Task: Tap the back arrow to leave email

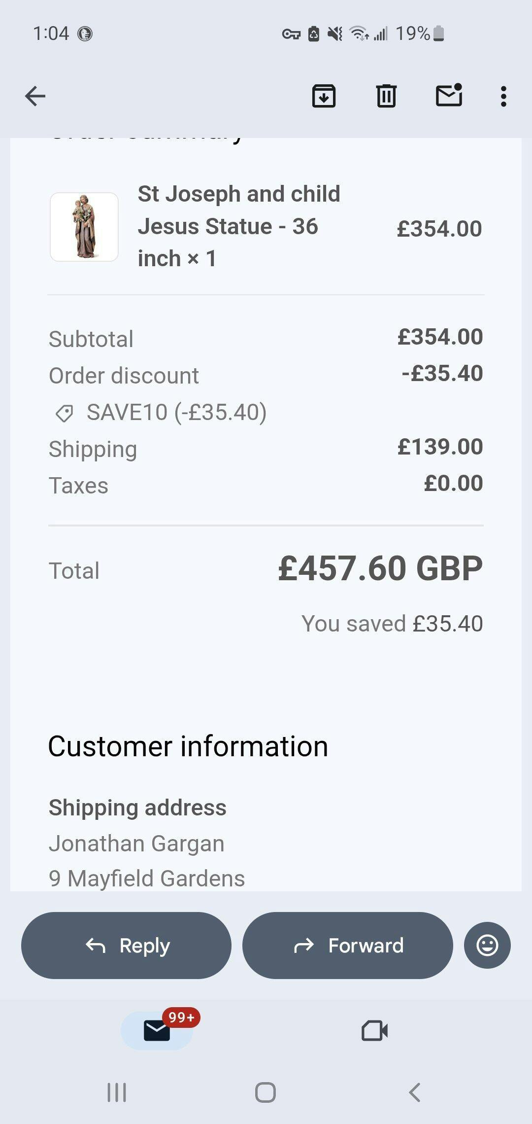Action: click(35, 96)
